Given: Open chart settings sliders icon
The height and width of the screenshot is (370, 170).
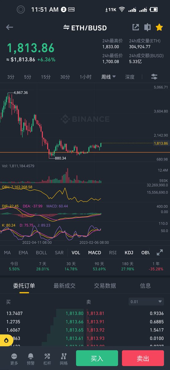Looking at the screenshot, I should tap(154, 77).
